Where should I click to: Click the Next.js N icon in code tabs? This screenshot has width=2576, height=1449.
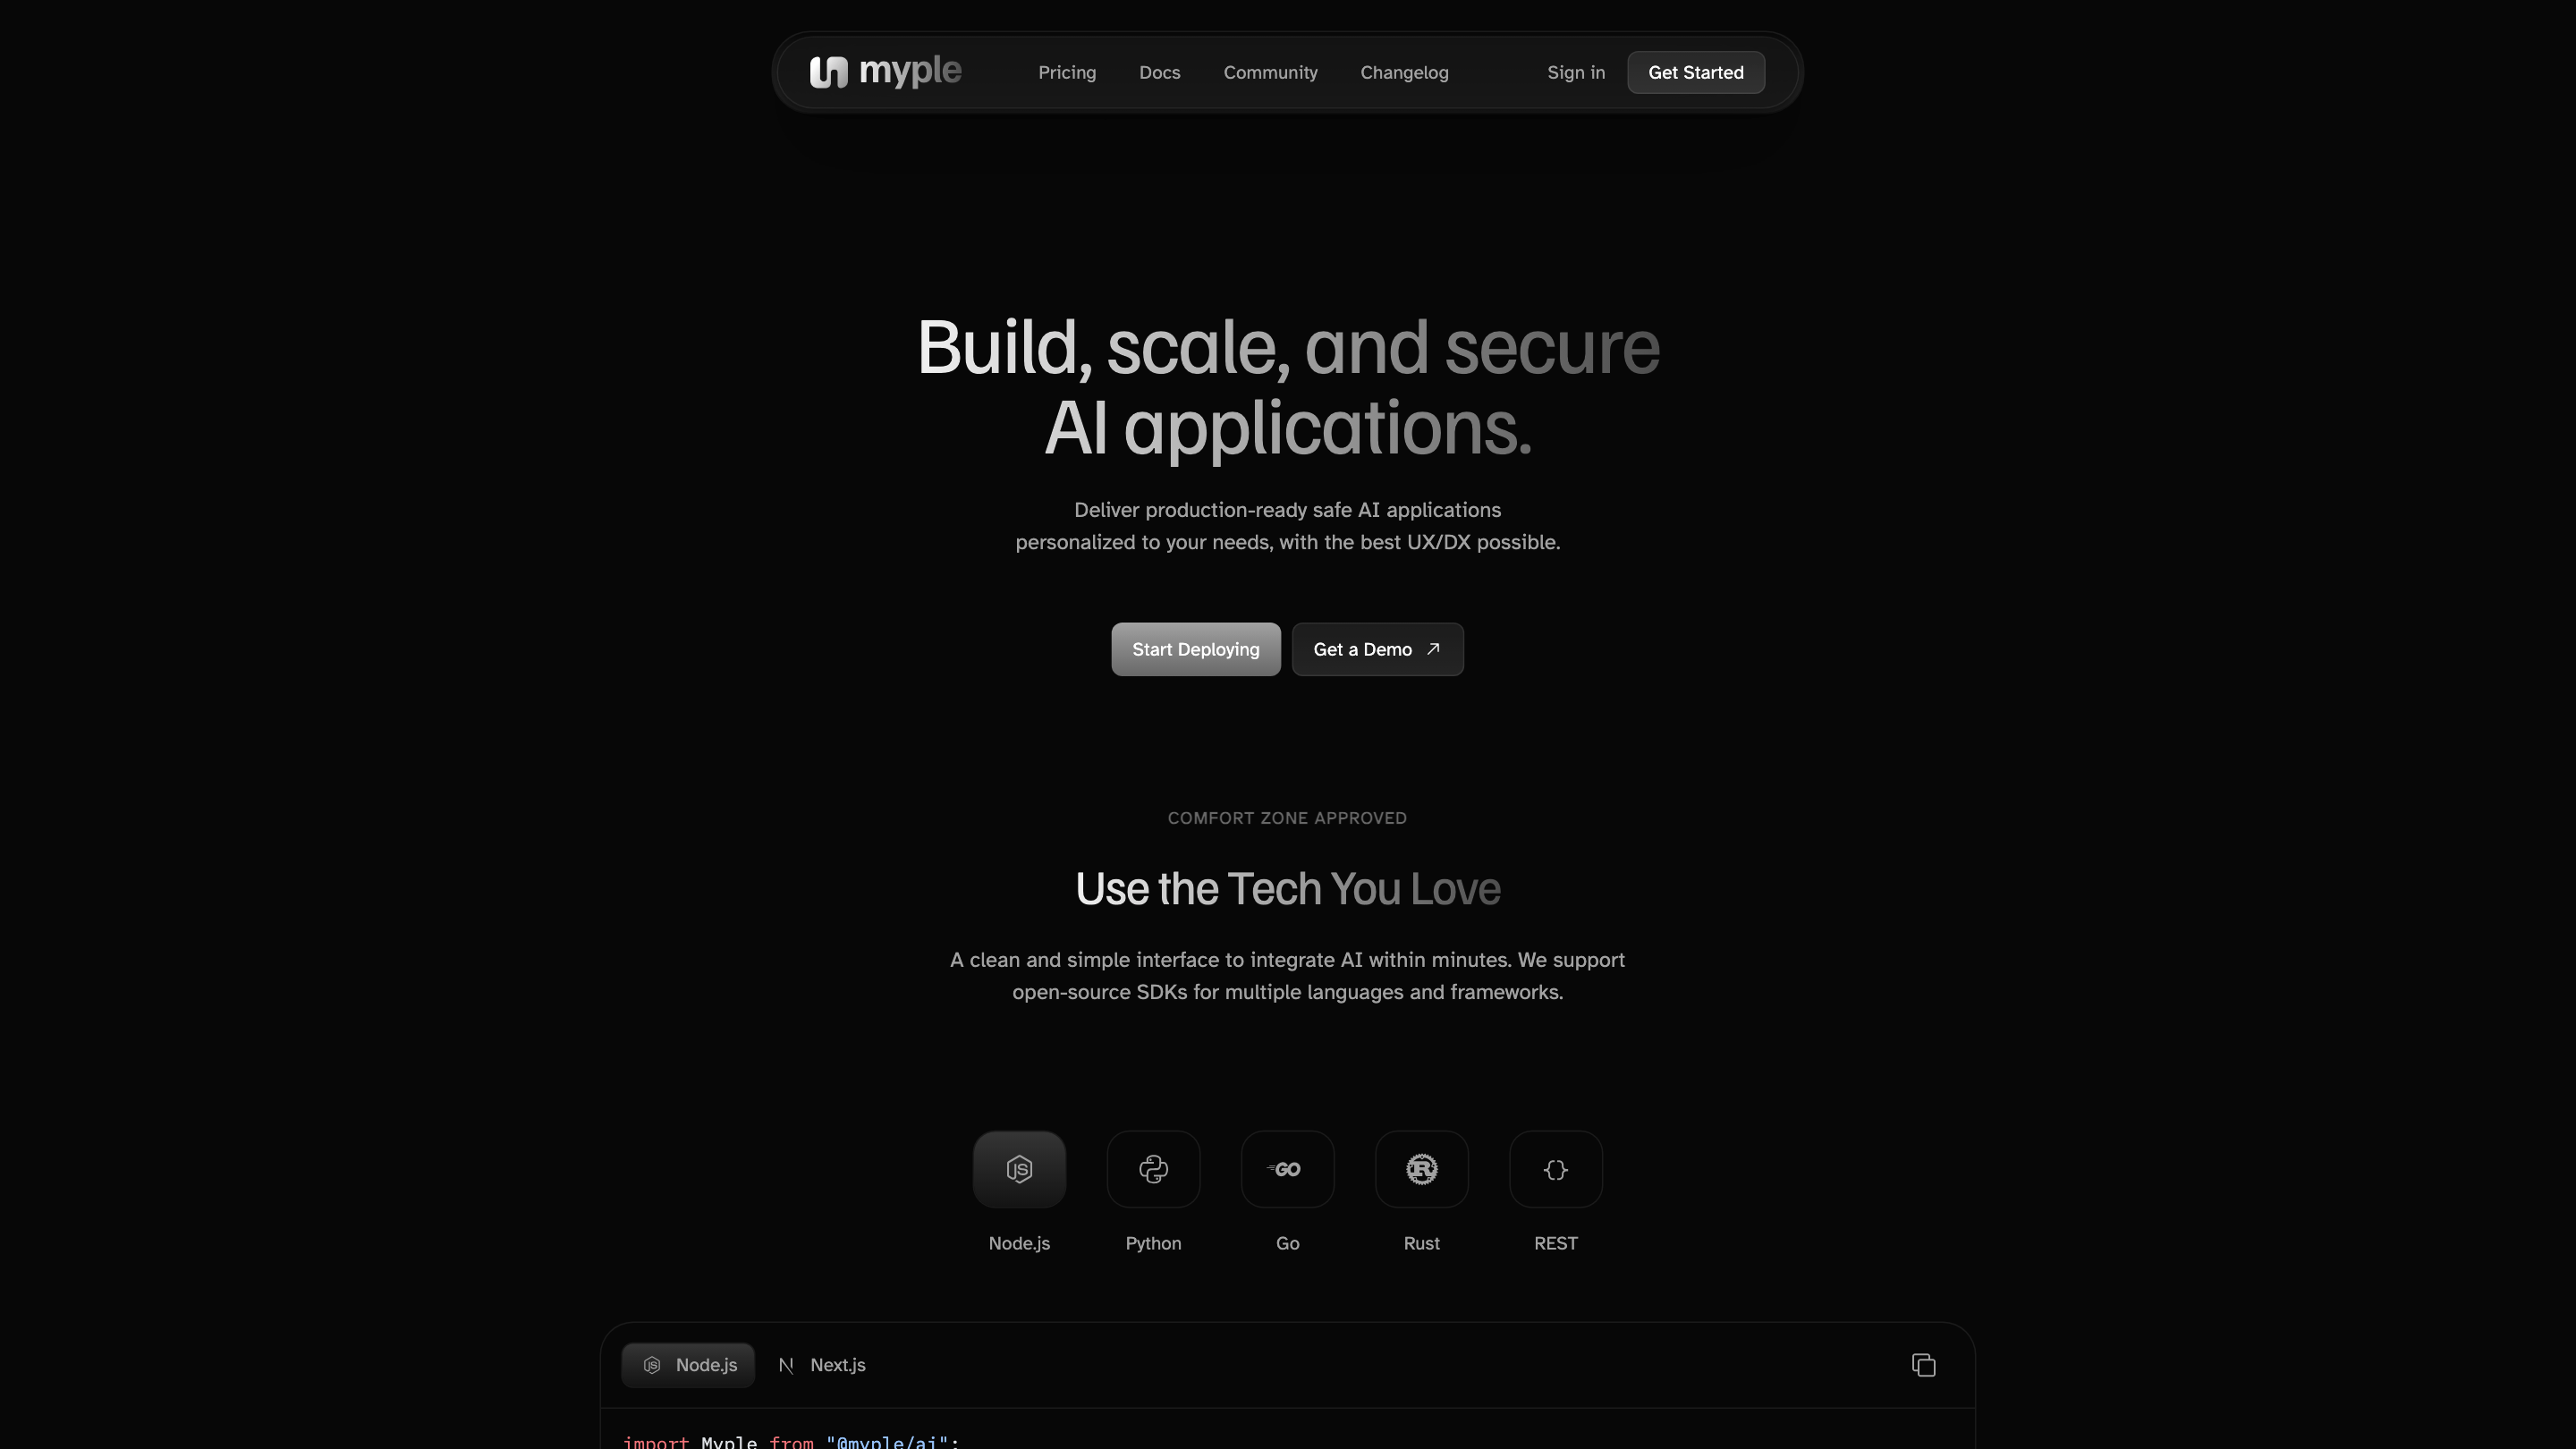(x=786, y=1365)
